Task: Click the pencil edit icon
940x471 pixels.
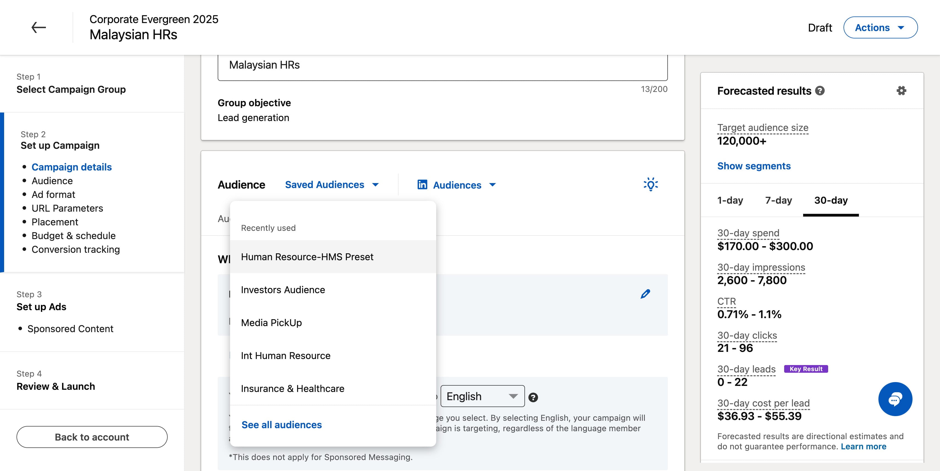Action: coord(645,294)
